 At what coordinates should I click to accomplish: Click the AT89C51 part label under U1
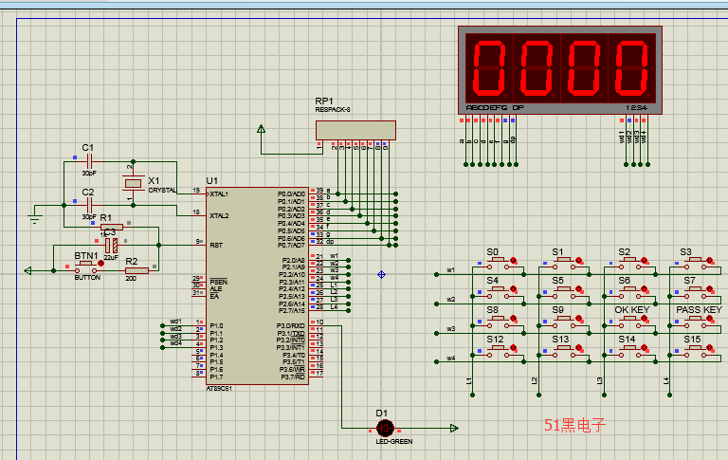click(219, 389)
